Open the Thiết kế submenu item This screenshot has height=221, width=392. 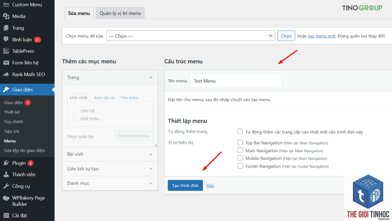(12, 112)
